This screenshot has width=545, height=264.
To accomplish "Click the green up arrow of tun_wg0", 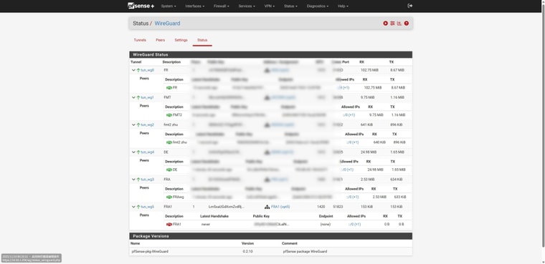I will (x=138, y=70).
